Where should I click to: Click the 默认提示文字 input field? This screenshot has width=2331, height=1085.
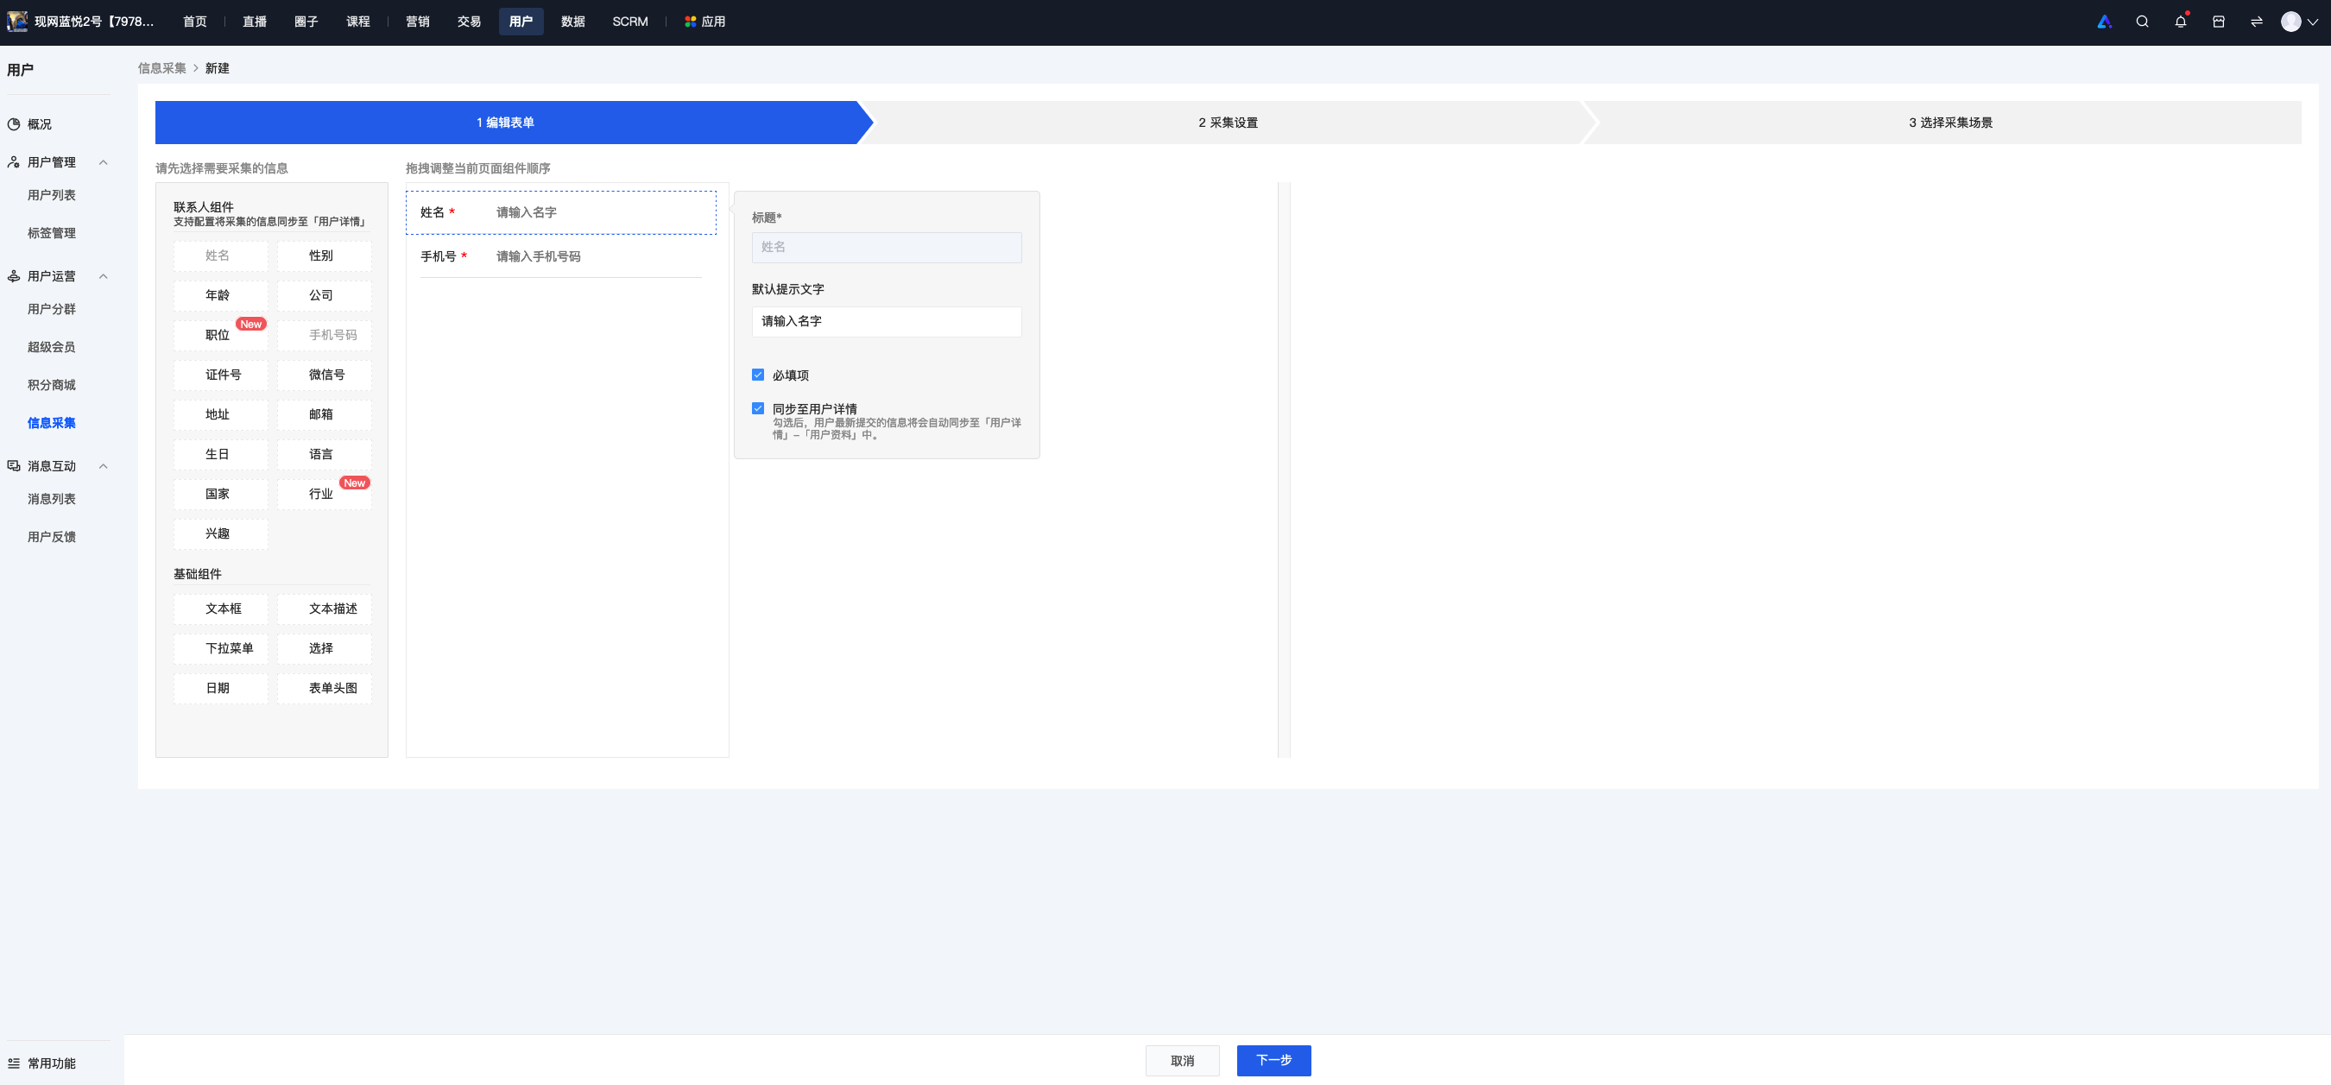pos(887,321)
